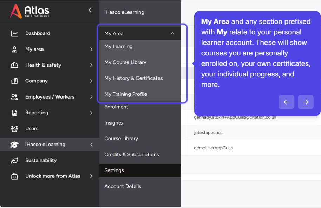Image resolution: width=321 pixels, height=208 pixels.
Task: Click the iHasco eLearning submenu header
Action: [124, 12]
